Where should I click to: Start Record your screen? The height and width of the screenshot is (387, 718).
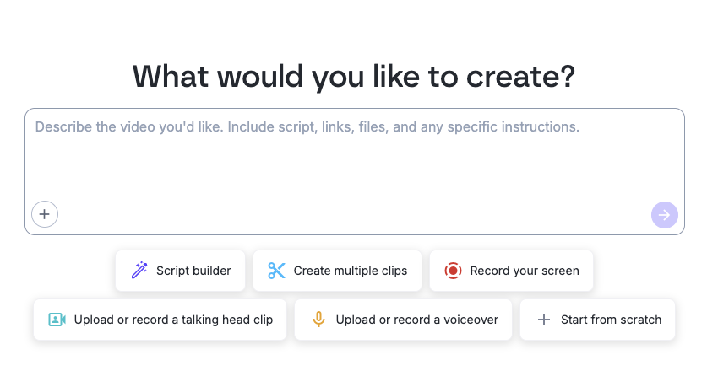511,271
